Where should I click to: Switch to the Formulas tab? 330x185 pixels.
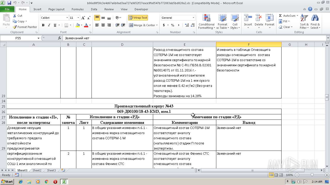pyautogui.click(x=78, y=9)
